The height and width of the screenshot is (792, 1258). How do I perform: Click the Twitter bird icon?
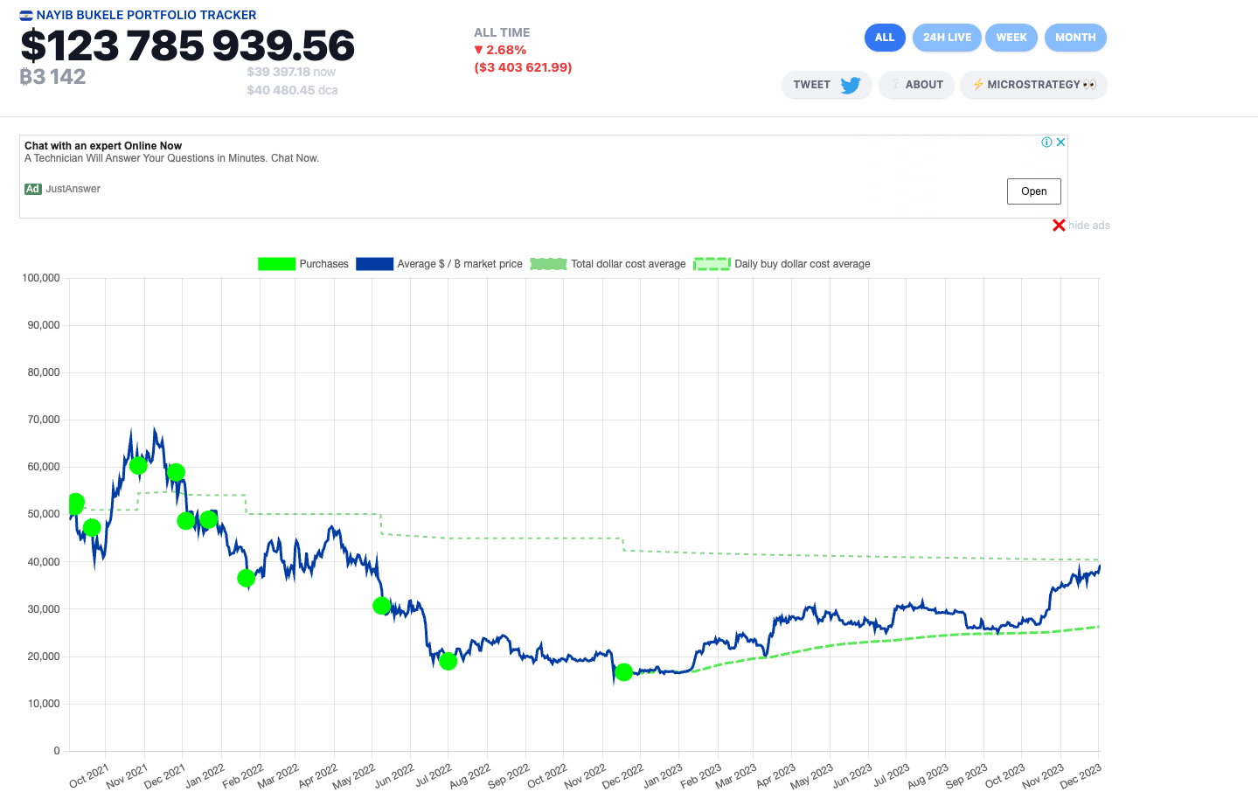coord(850,85)
